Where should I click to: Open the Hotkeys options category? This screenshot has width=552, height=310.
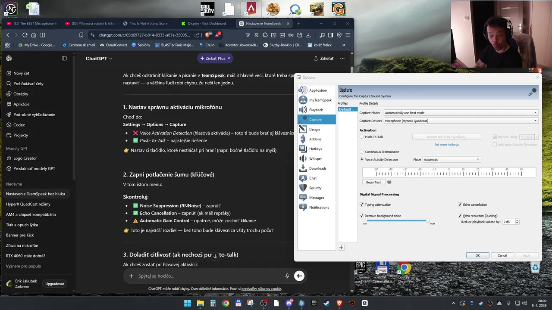[317, 149]
